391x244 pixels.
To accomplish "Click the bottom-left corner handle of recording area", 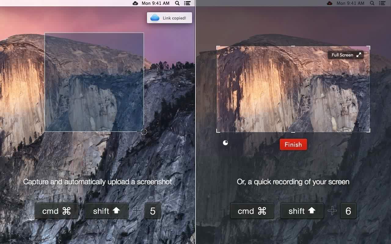I will coord(218,131).
